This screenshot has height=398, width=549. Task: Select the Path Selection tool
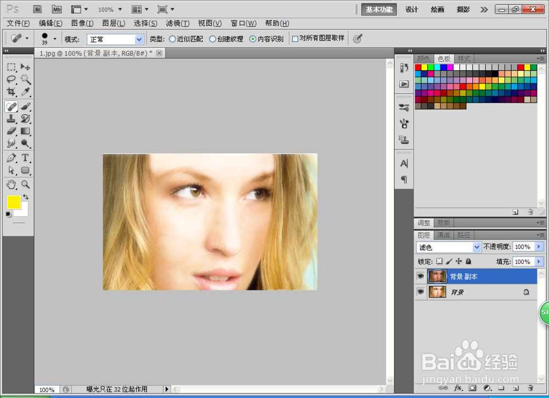click(11, 170)
